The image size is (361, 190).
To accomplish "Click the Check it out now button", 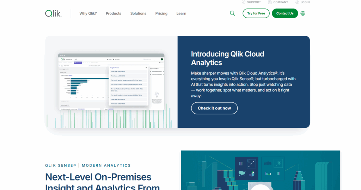I will click(214, 108).
